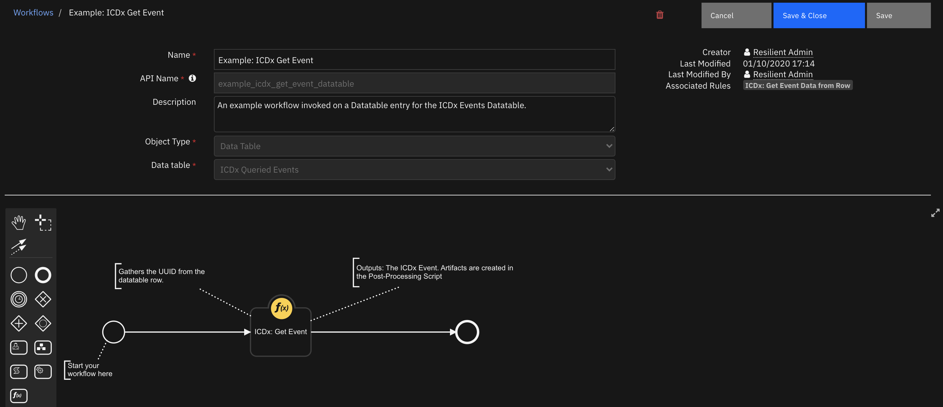This screenshot has width=943, height=407.
Task: Open Creator Resilient Admin link
Action: click(783, 52)
